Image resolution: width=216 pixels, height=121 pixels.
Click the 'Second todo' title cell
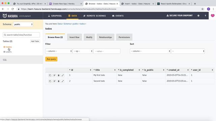coord(99,81)
